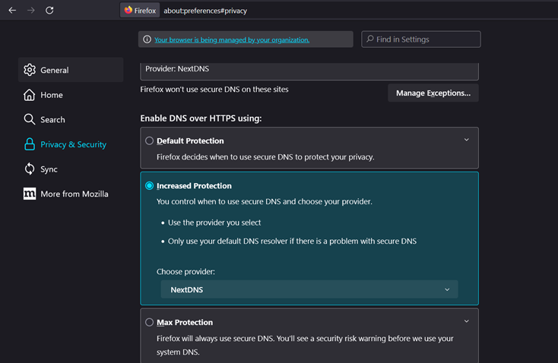Click the General gear icon
Image resolution: width=558 pixels, height=363 pixels.
point(30,70)
